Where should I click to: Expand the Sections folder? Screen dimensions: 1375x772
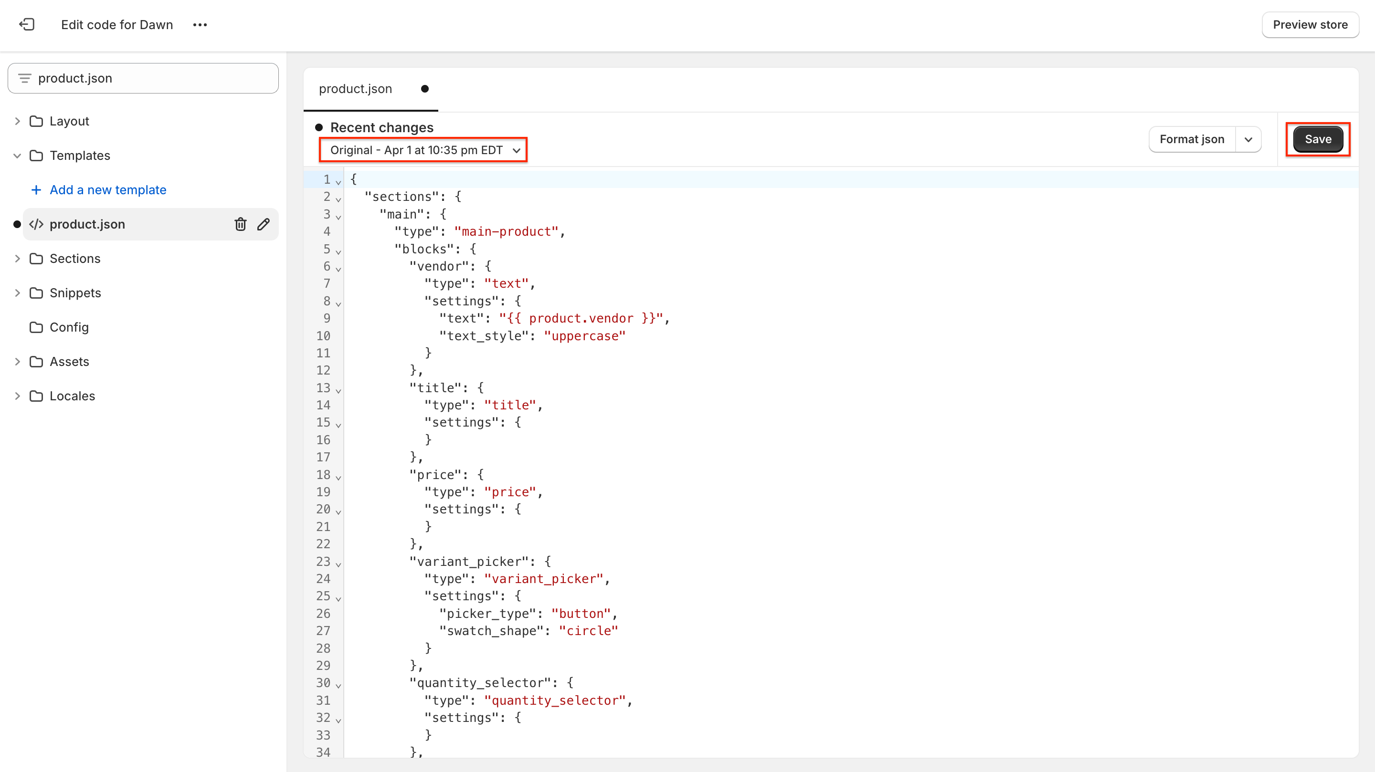pyautogui.click(x=17, y=258)
